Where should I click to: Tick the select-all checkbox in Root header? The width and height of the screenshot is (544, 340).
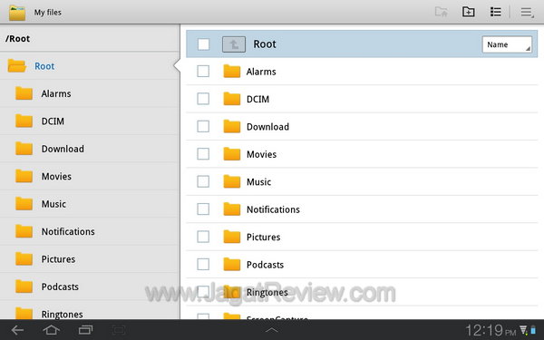(x=203, y=44)
